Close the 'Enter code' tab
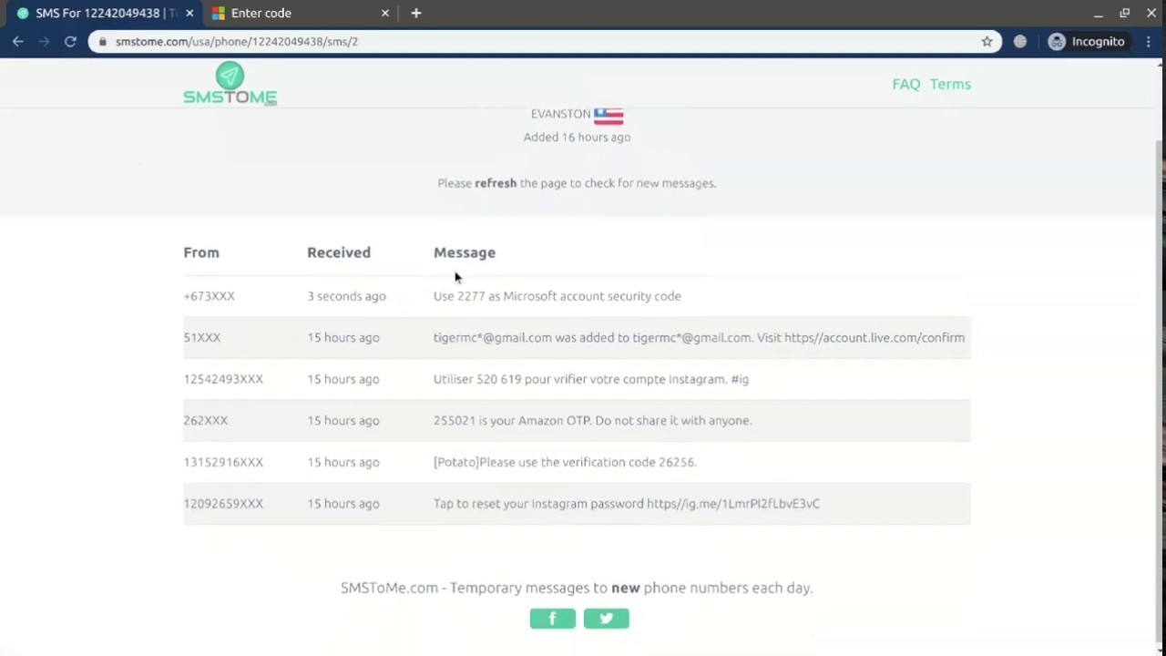 tap(384, 13)
